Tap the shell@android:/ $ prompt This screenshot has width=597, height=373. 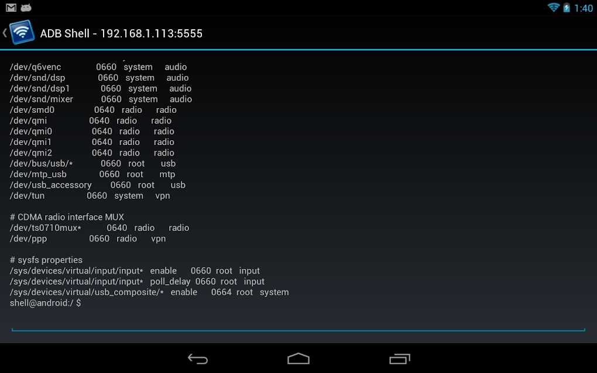click(45, 303)
